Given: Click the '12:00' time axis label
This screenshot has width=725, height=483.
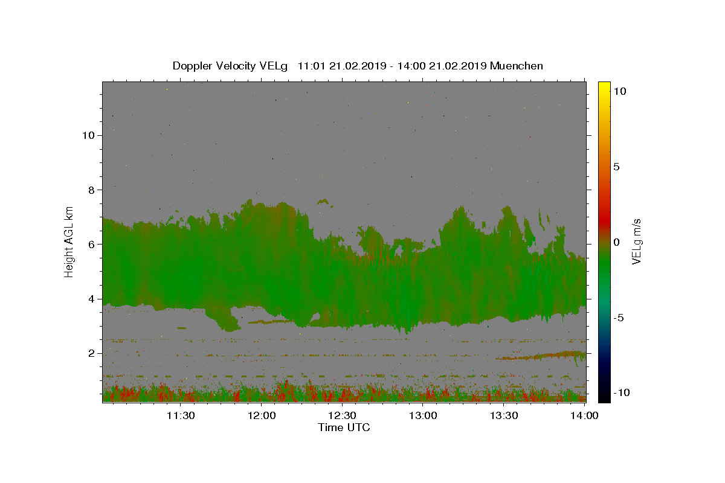Looking at the screenshot, I should pyautogui.click(x=262, y=415).
